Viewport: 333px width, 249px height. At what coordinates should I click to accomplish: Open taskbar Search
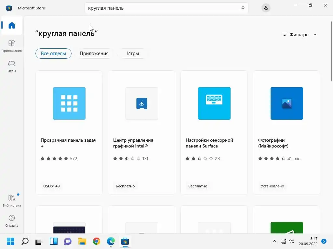pyautogui.click(x=25, y=241)
